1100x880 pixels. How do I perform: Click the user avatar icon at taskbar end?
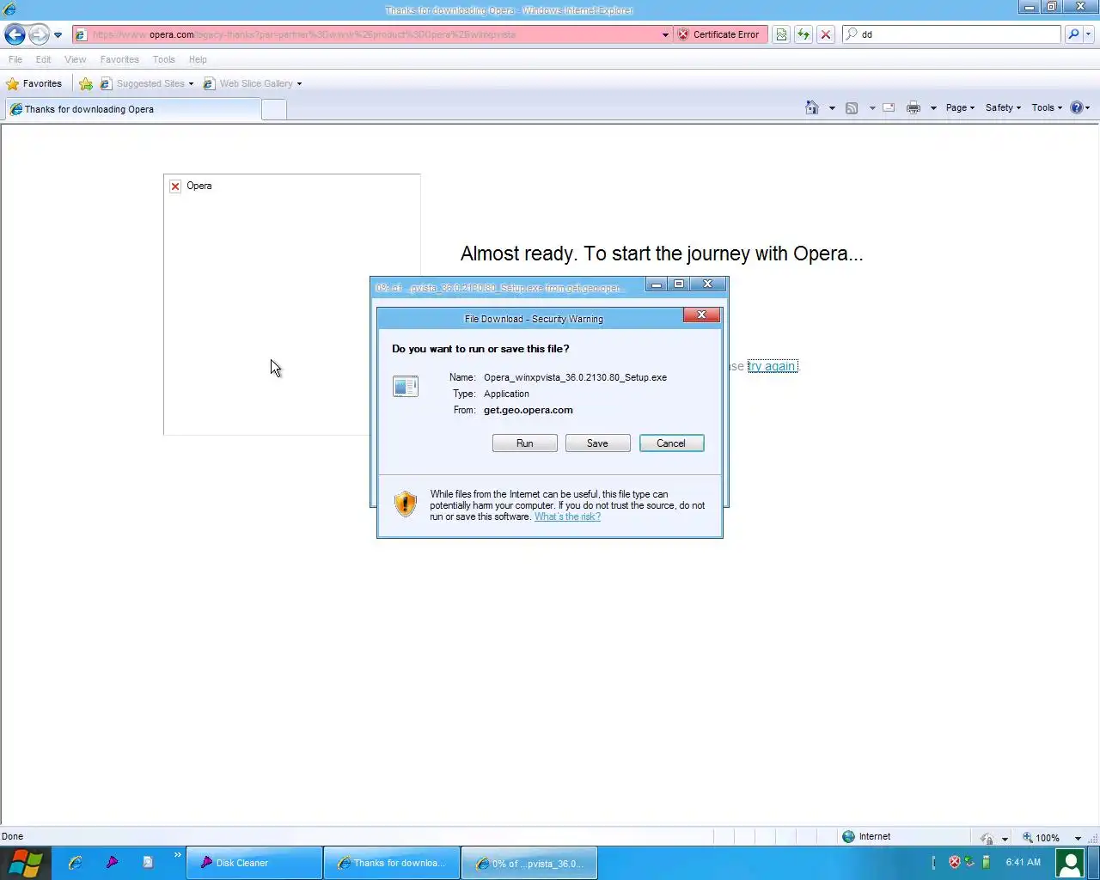tap(1070, 863)
